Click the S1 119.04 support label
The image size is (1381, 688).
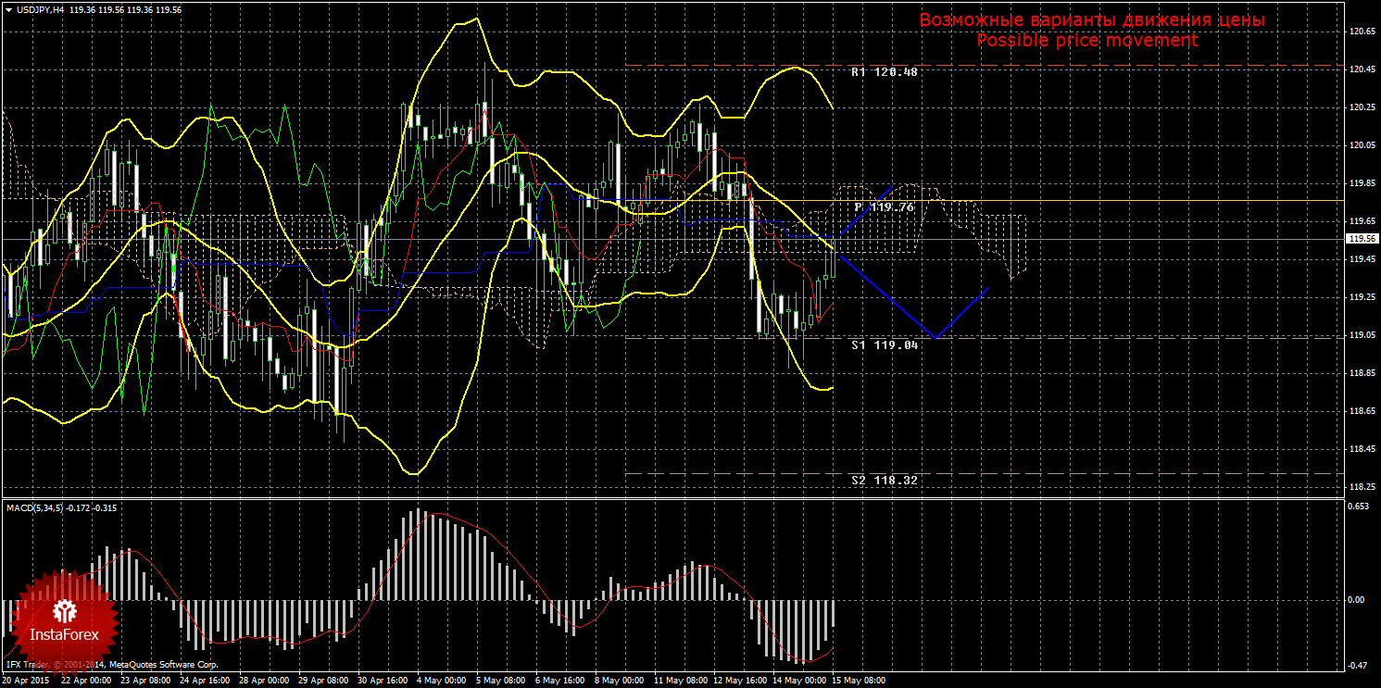pos(885,344)
